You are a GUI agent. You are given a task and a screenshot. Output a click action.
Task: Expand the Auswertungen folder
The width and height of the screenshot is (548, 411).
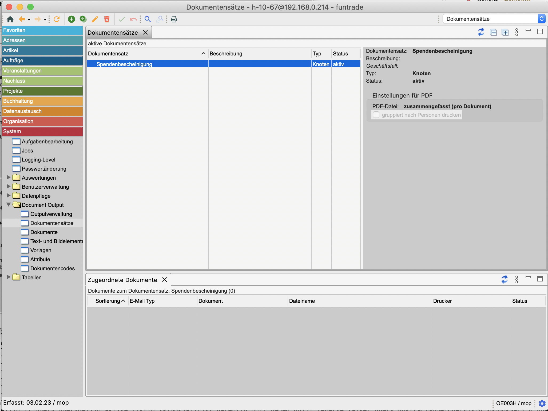pyautogui.click(x=9, y=178)
